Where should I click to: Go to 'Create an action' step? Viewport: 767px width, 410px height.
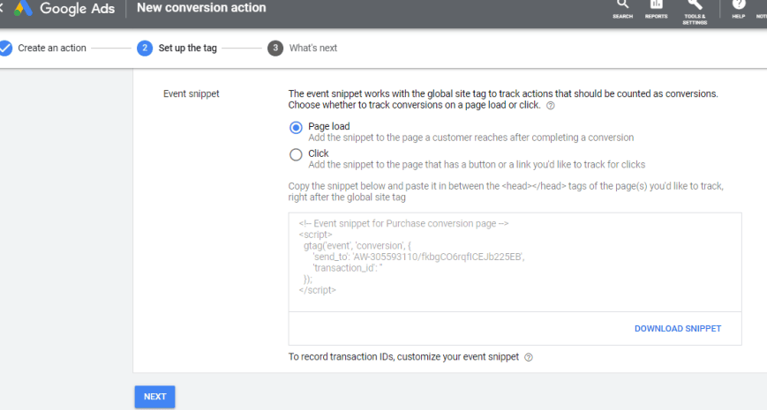coord(52,48)
